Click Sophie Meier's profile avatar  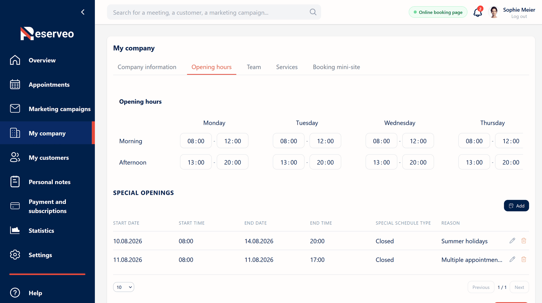[494, 12]
